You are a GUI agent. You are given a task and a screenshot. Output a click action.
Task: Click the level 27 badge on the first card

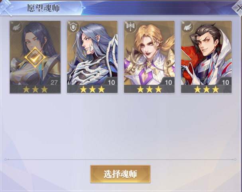click(x=54, y=82)
